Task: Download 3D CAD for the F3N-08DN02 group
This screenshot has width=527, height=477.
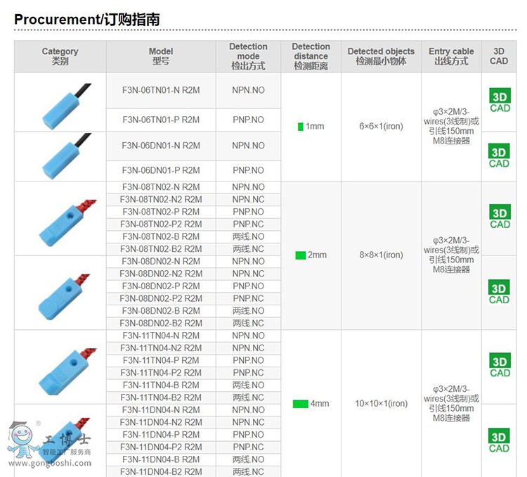Action: 500,293
